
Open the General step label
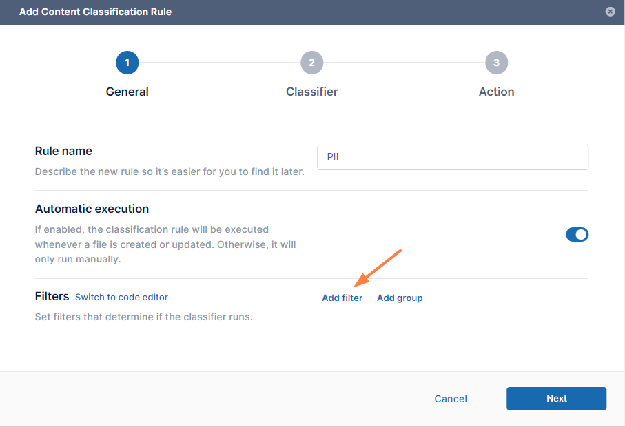127,92
